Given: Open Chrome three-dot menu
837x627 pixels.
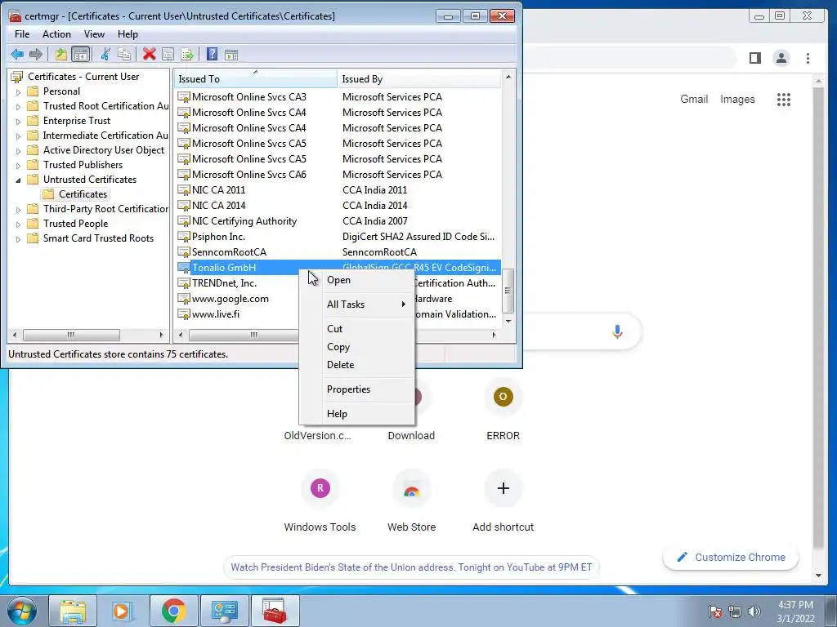Looking at the screenshot, I should pos(808,58).
